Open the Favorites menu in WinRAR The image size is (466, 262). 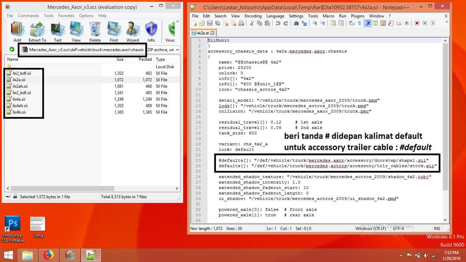point(66,16)
